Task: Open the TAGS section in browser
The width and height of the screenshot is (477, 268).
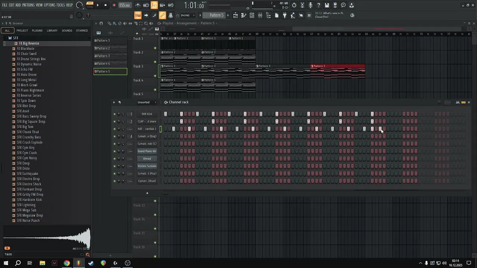Action: pos(8,255)
